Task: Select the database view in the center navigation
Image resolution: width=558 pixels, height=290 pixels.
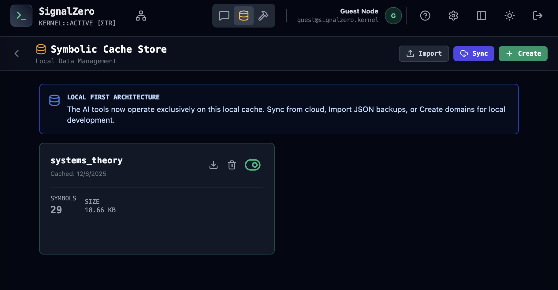Action: coord(244,15)
